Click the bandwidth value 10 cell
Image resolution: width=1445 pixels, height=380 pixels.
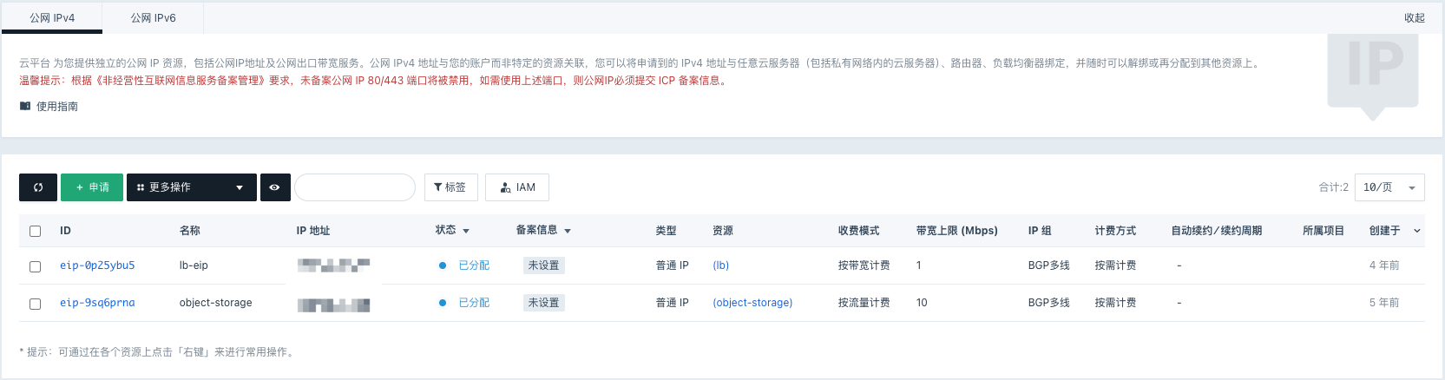coord(922,303)
